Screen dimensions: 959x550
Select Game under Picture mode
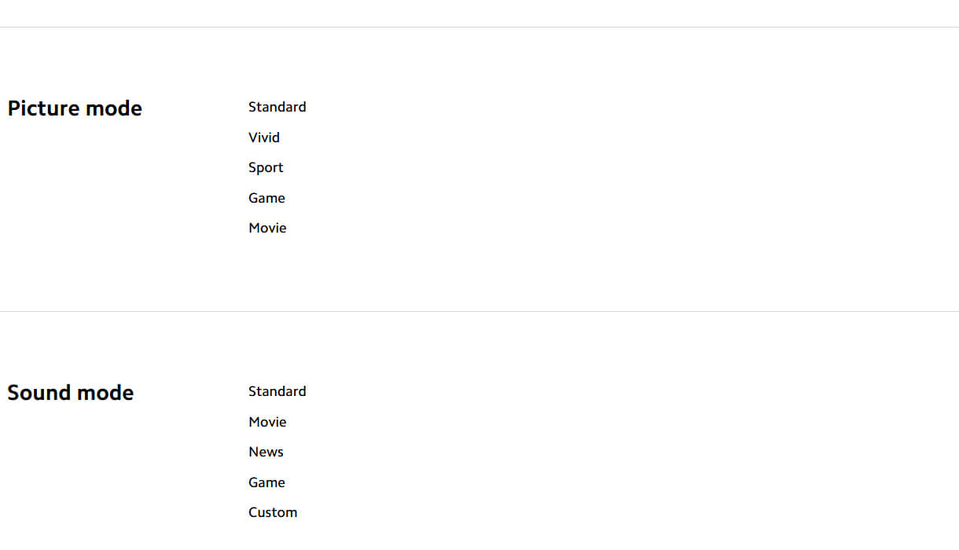[266, 198]
